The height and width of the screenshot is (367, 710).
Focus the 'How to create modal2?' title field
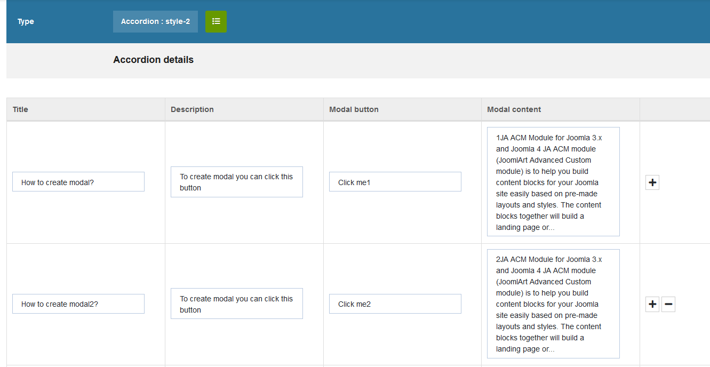(78, 304)
